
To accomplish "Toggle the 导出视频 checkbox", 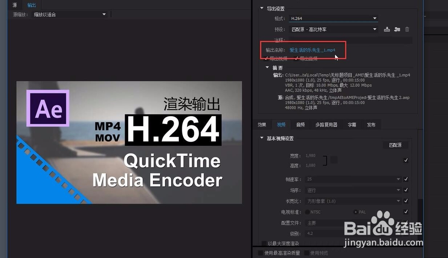I will click(267, 59).
